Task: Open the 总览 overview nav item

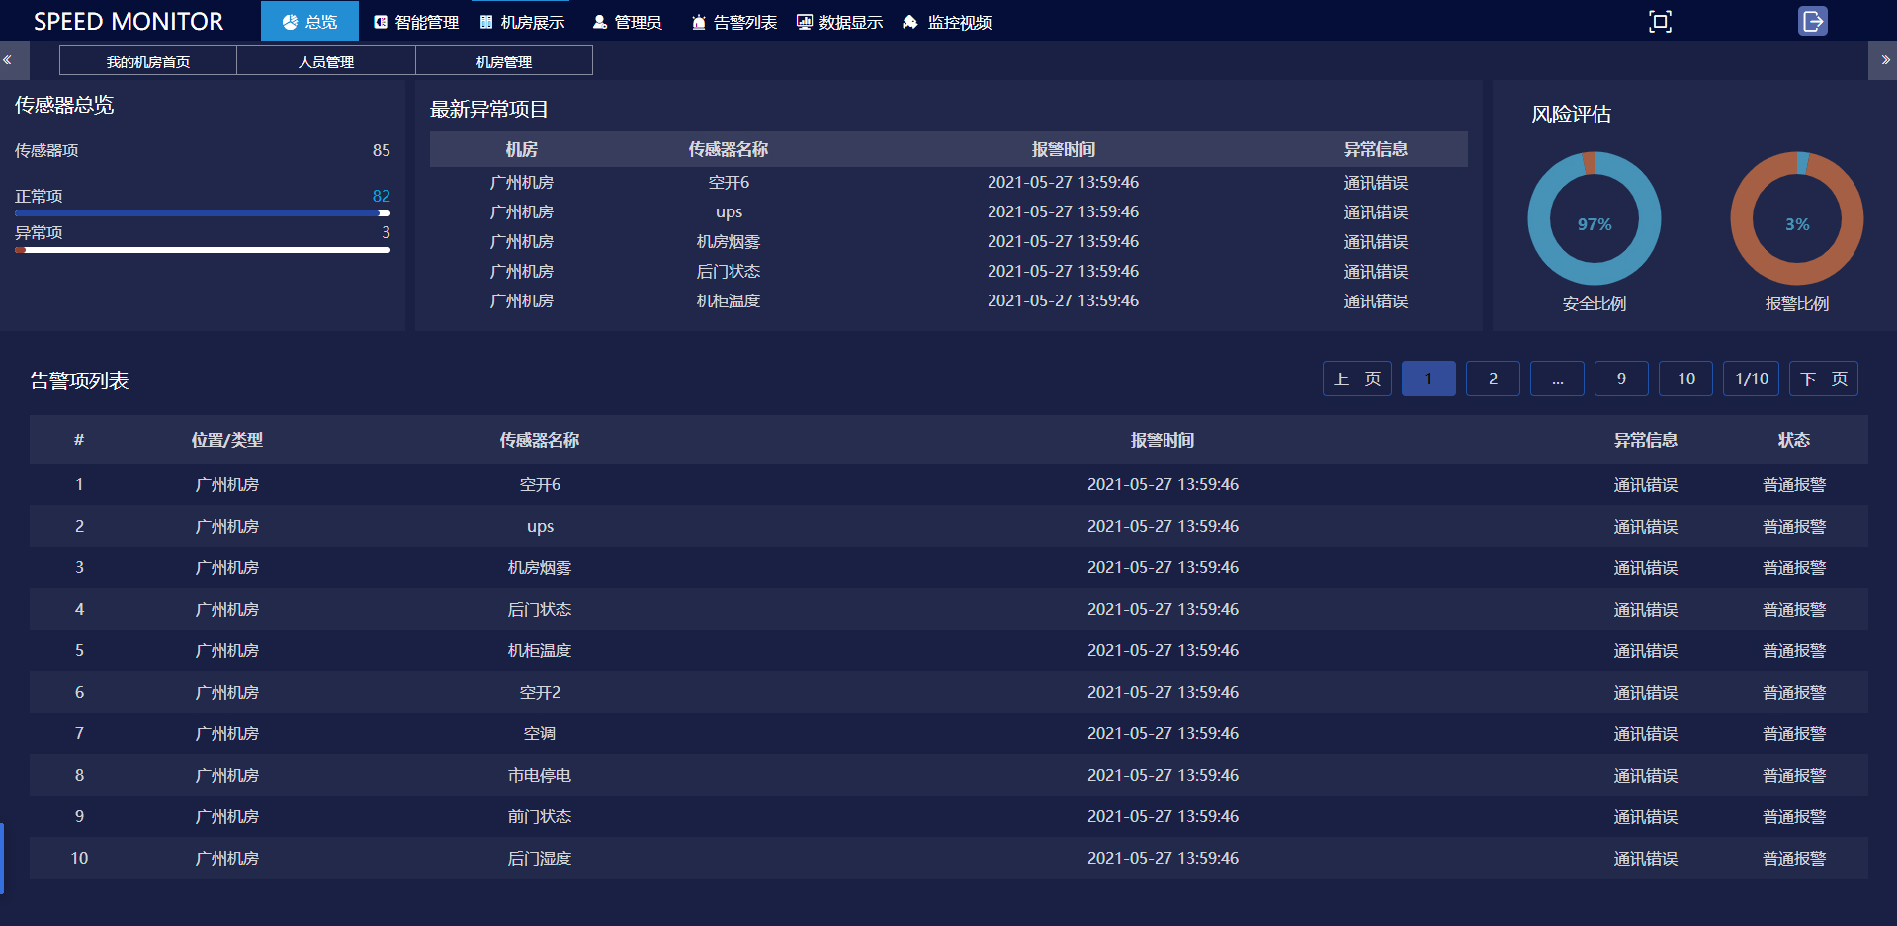Action: click(309, 22)
